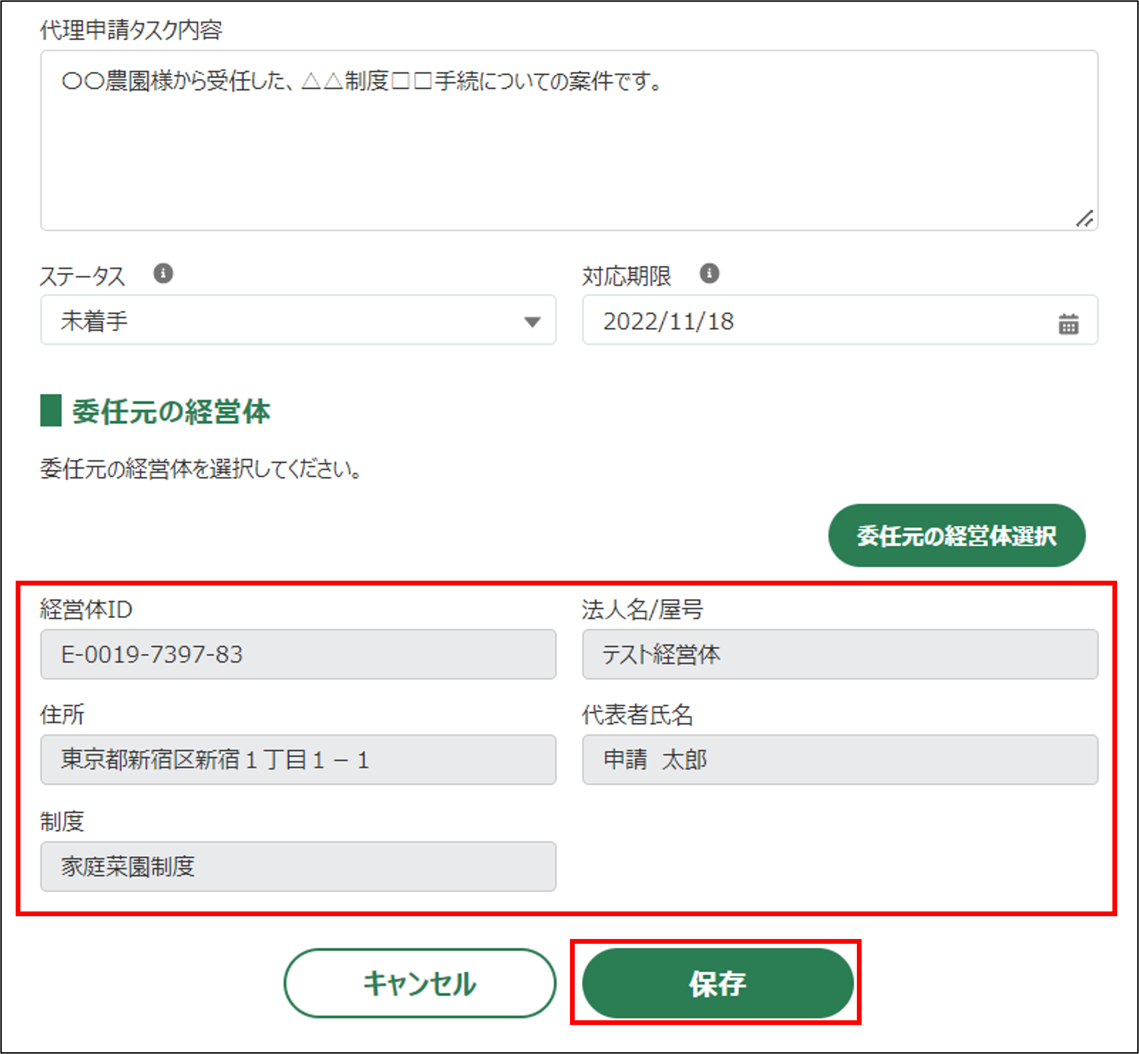The width and height of the screenshot is (1139, 1054).
Task: Click the green heading marker square
Action: click(x=51, y=411)
